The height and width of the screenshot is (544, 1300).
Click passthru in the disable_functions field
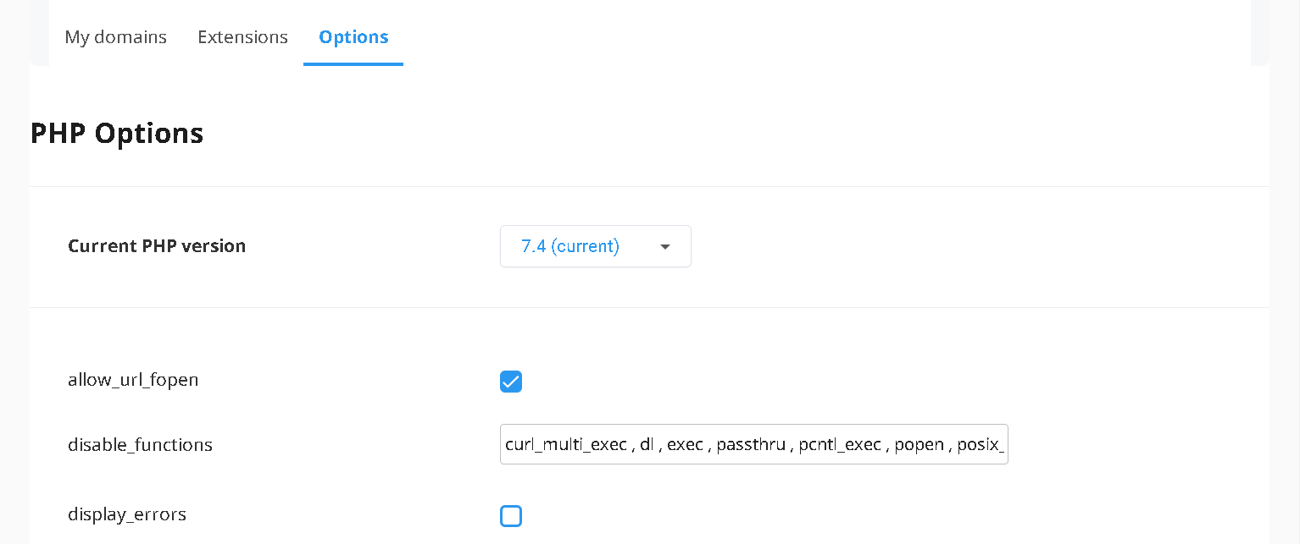click(751, 445)
